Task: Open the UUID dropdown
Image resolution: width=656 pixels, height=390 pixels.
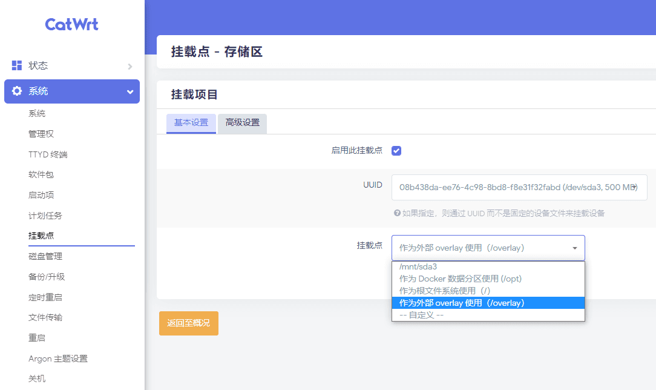Action: pos(519,188)
